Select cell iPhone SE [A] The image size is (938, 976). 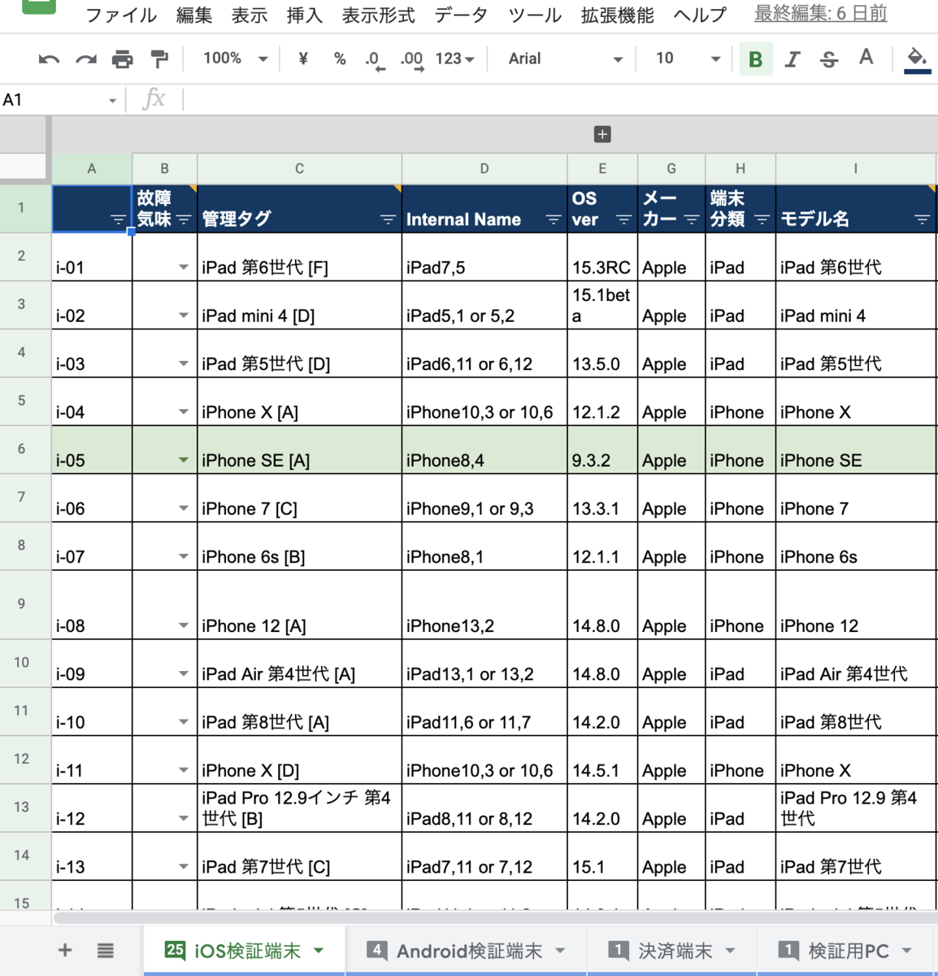pos(299,450)
